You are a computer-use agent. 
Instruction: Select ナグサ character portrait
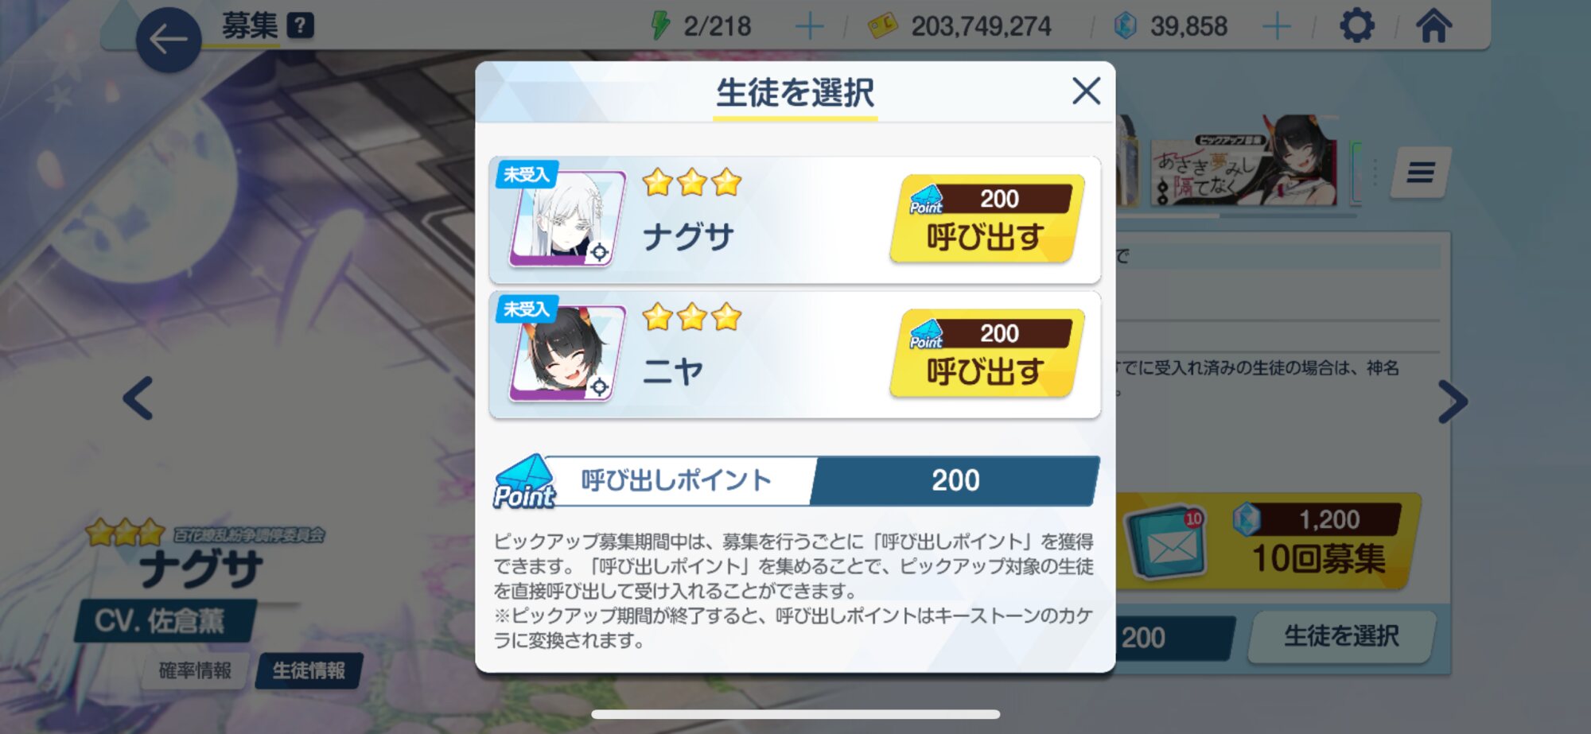pos(566,218)
